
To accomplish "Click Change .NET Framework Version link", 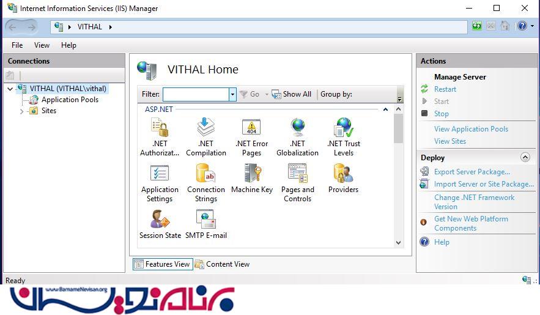I will click(474, 202).
